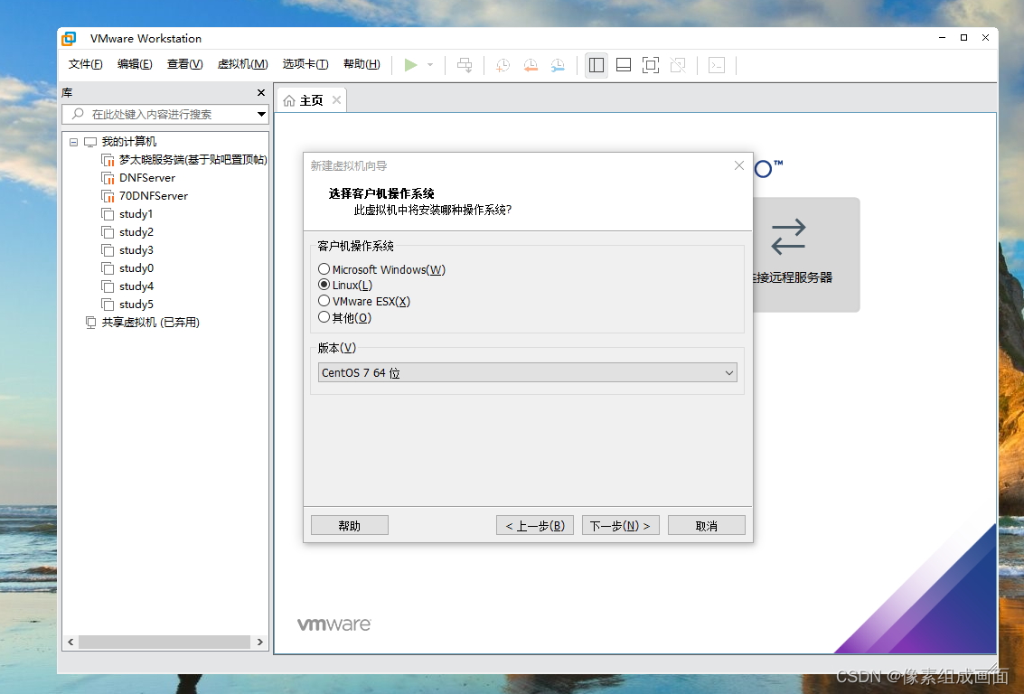This screenshot has width=1024, height=694.
Task: Minimize the VMware Workstation window
Action: (943, 38)
